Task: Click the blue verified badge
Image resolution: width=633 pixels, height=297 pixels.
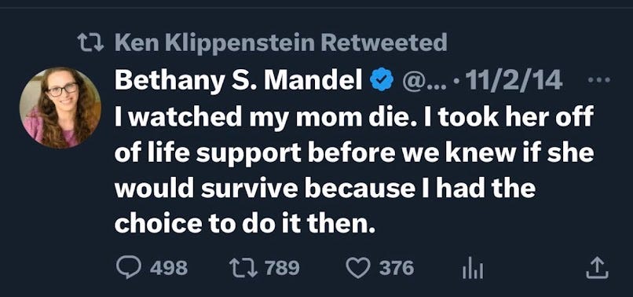Action: click(382, 81)
